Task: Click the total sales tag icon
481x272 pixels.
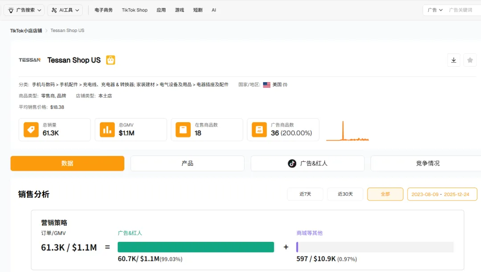Action: coord(31,130)
